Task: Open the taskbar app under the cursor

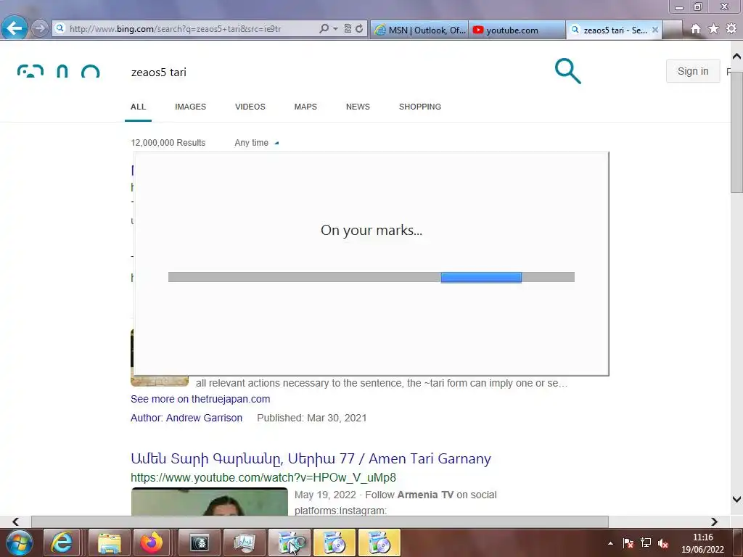Action: click(x=290, y=542)
